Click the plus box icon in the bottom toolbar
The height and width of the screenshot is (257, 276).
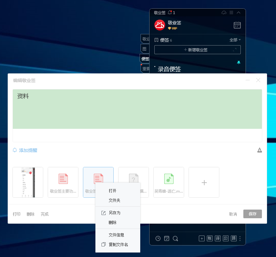point(201,238)
